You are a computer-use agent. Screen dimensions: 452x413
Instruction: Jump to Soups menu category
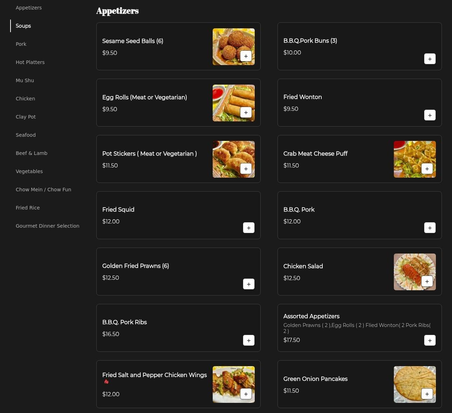[23, 26]
